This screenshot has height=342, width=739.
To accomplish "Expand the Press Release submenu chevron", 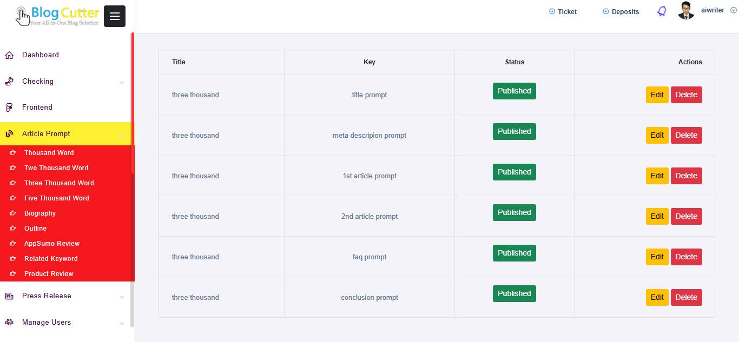I will (x=122, y=297).
